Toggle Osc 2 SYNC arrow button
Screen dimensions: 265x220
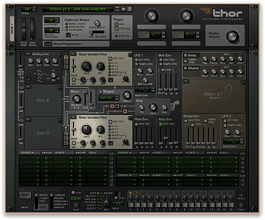[21, 88]
